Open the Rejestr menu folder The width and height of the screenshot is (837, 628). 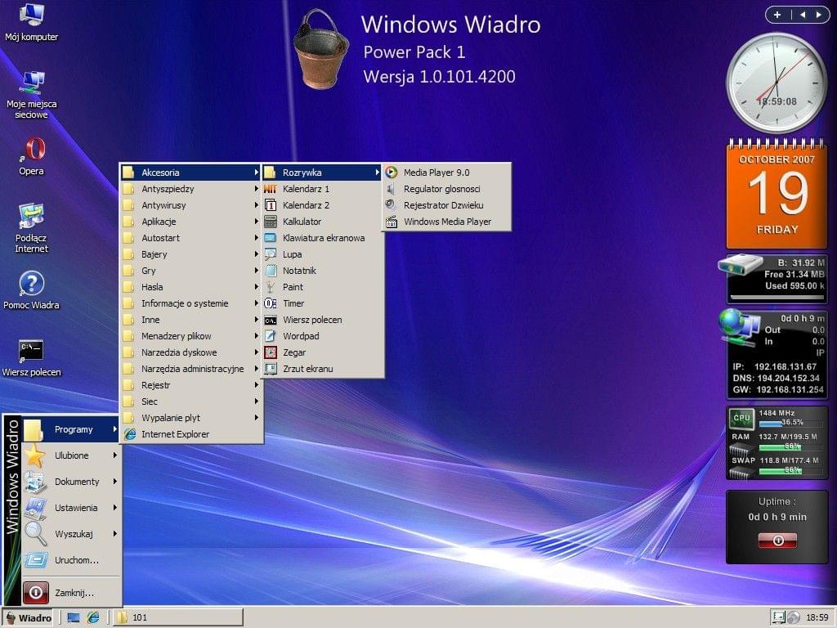[x=191, y=386]
